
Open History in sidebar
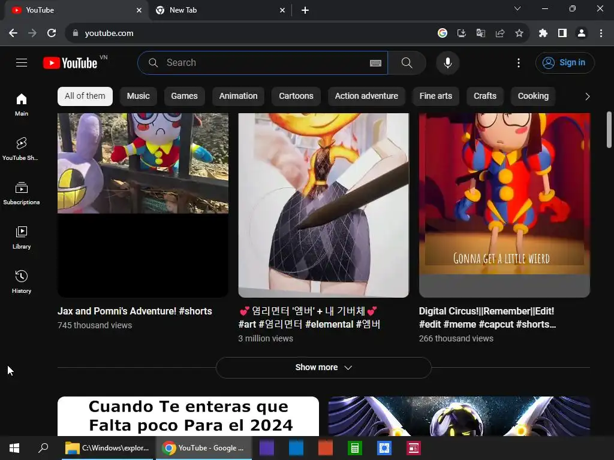pyautogui.click(x=22, y=282)
